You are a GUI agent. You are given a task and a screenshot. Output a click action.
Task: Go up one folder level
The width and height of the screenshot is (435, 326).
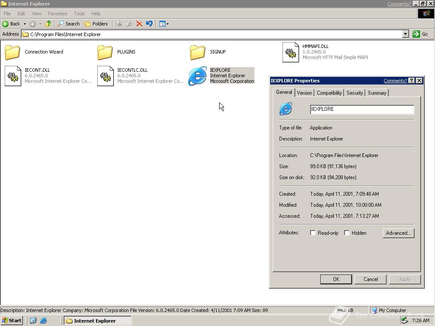pos(48,24)
